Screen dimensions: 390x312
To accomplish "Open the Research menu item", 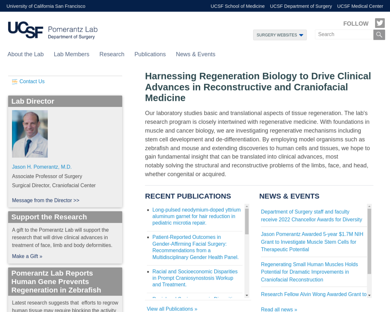I will tap(112, 54).
